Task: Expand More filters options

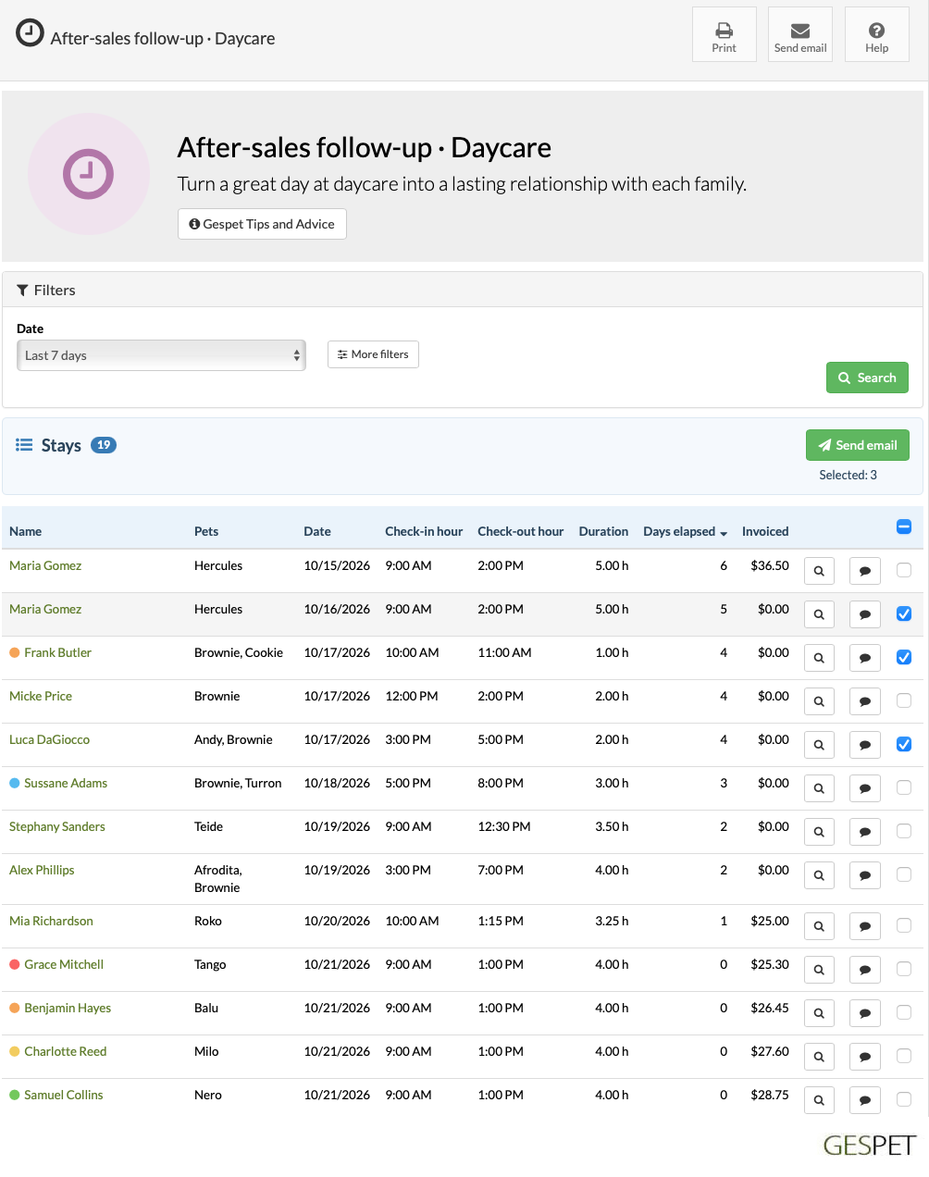Action: [373, 354]
